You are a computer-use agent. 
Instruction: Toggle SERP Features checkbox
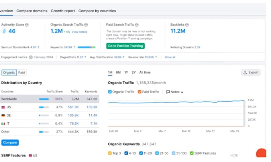[x=192, y=153]
